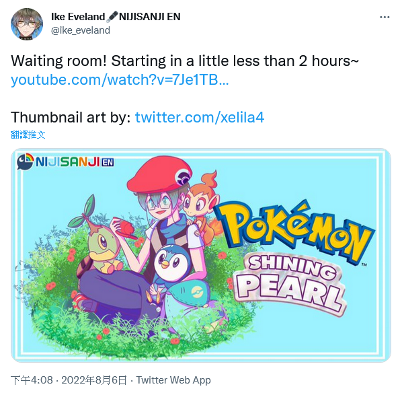
Task: Click 翻譯推文 to translate the tweet
Action: 28,135
